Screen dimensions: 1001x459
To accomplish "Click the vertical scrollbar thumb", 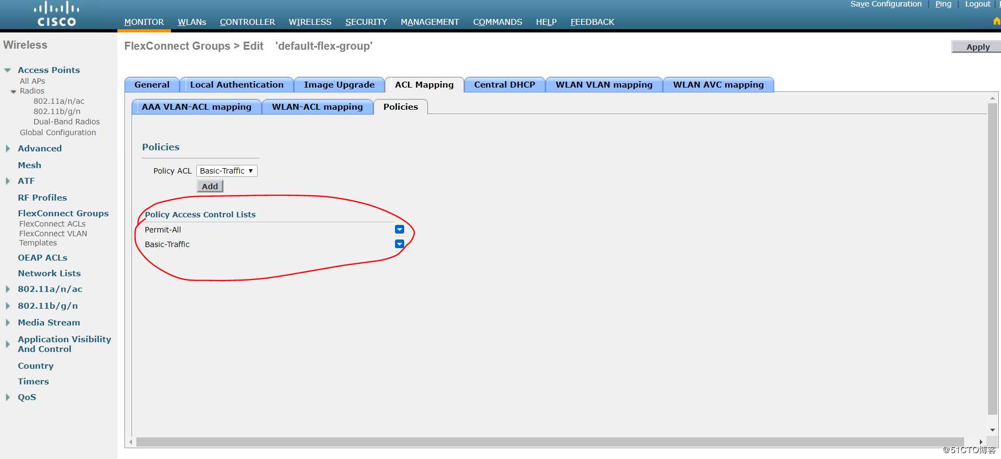I will [x=992, y=258].
